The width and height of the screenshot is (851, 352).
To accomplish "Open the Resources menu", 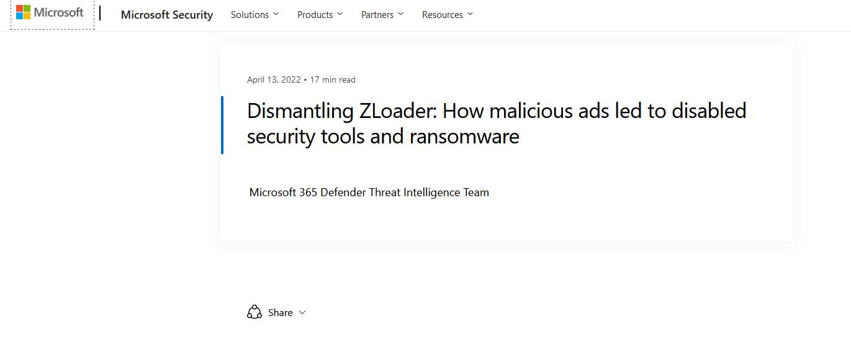I will [x=443, y=15].
